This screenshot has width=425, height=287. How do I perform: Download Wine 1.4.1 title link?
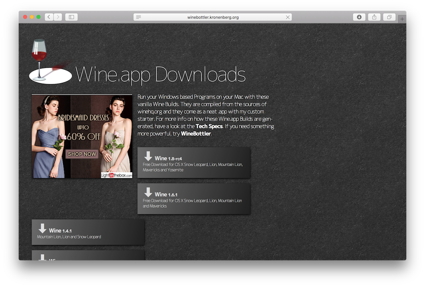click(x=60, y=231)
